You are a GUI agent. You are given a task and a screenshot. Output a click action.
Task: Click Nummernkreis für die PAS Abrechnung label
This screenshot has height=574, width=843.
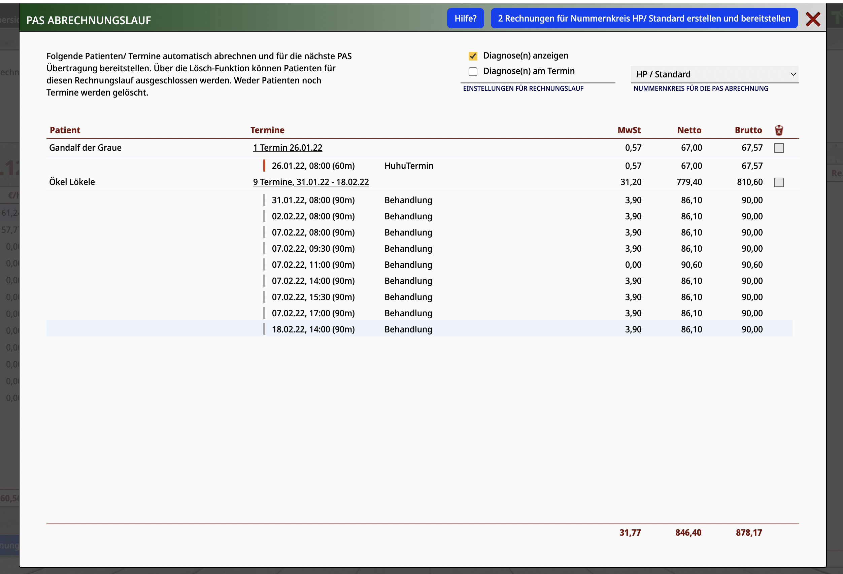[x=701, y=88]
